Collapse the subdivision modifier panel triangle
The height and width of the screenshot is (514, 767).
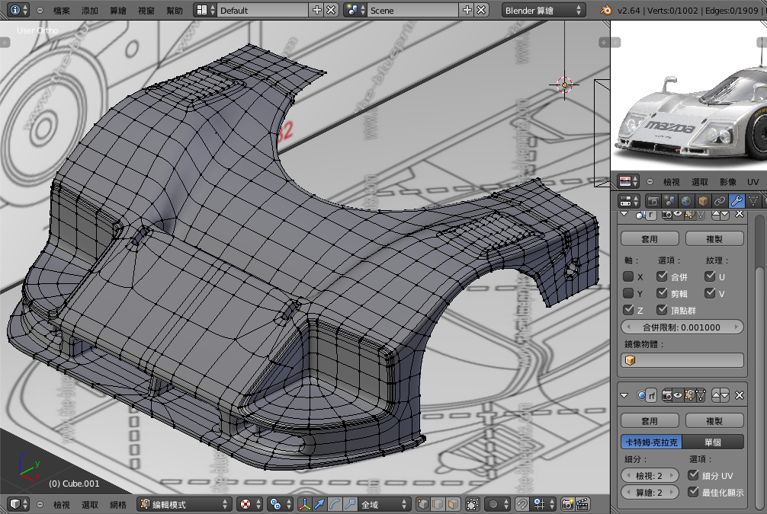click(x=624, y=395)
